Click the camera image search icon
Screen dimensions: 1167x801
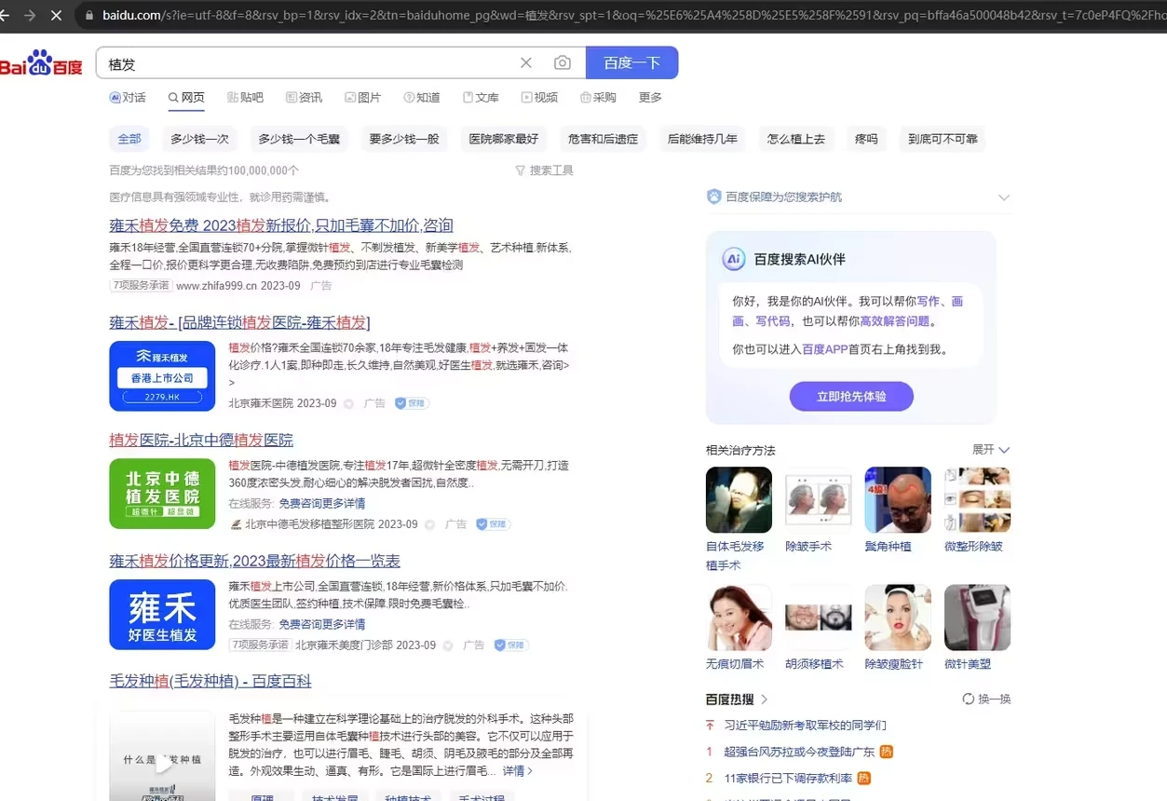[x=563, y=63]
